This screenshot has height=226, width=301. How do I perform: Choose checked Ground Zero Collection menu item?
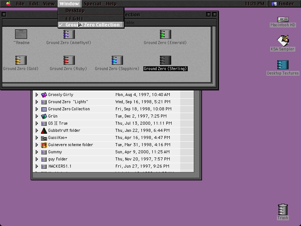(x=91, y=25)
